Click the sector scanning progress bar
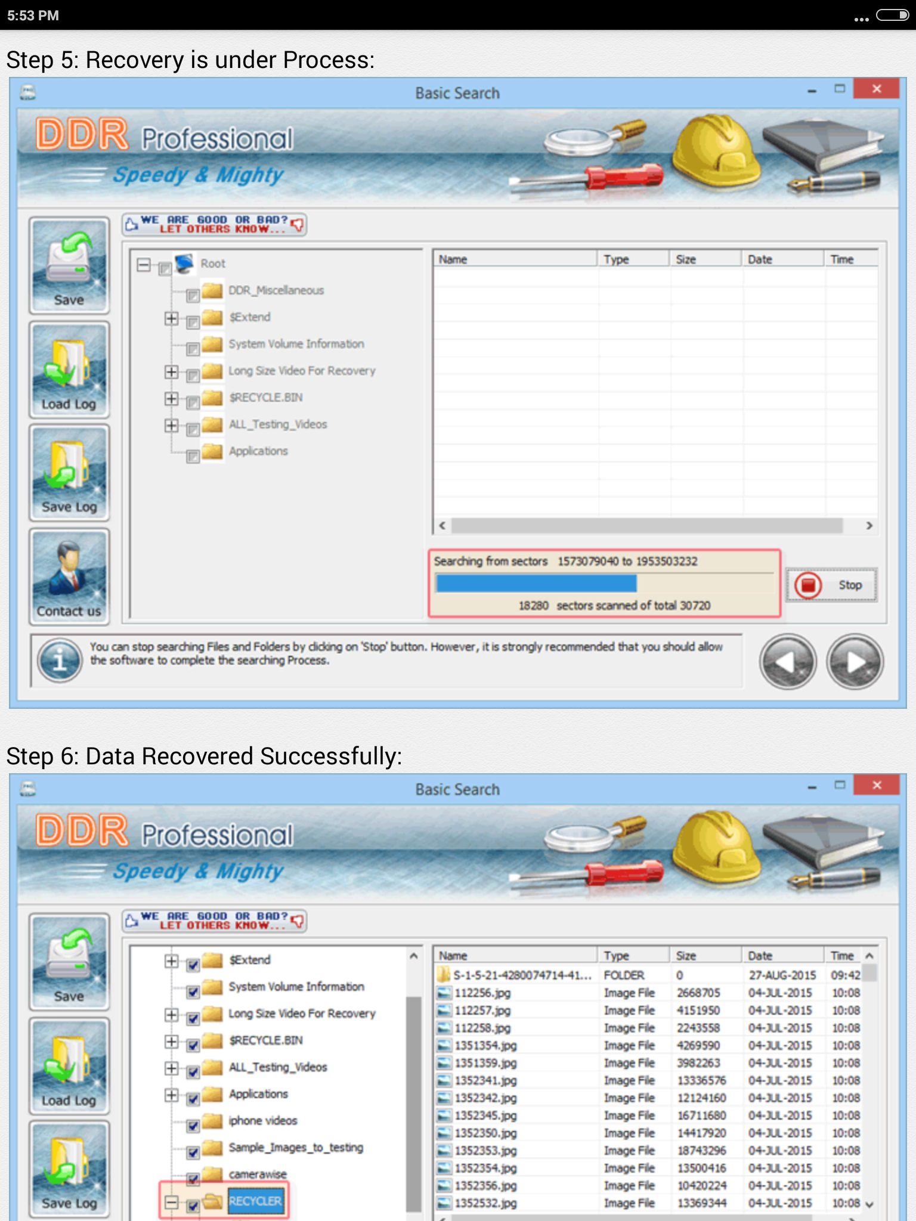This screenshot has height=1221, width=916. point(604,583)
